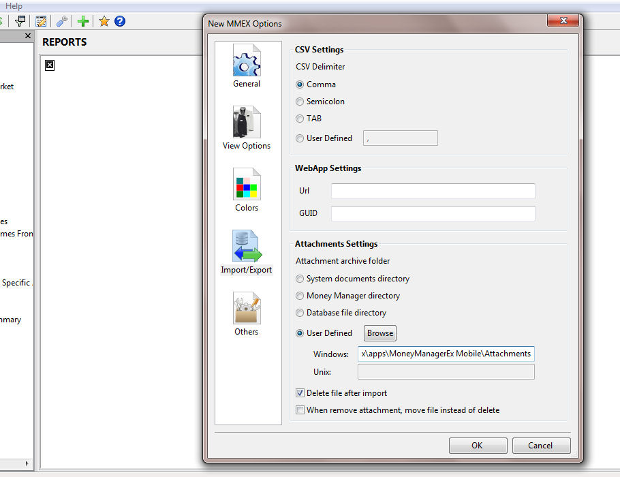Click the WebApp Url input field
The image size is (620, 477).
click(x=433, y=191)
